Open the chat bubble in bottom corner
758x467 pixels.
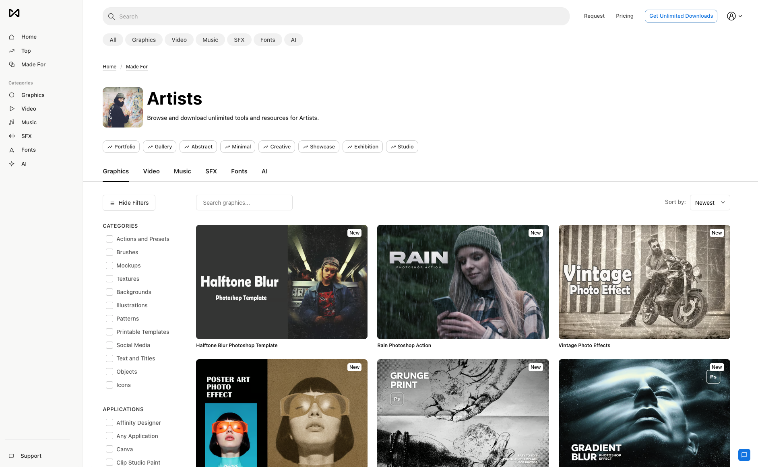(x=744, y=455)
